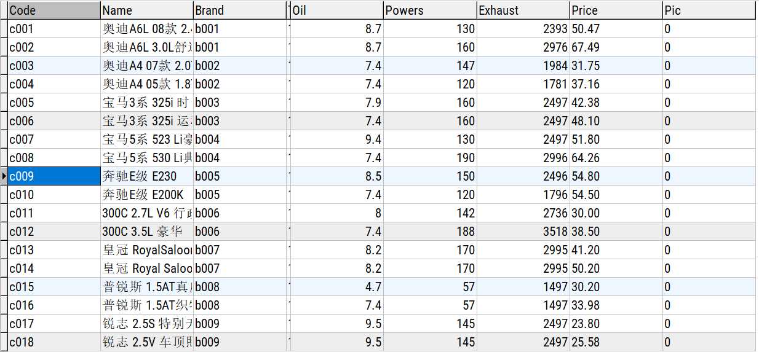759x352 pixels.
Task: Click row selector beside c012
Action: point(4,232)
